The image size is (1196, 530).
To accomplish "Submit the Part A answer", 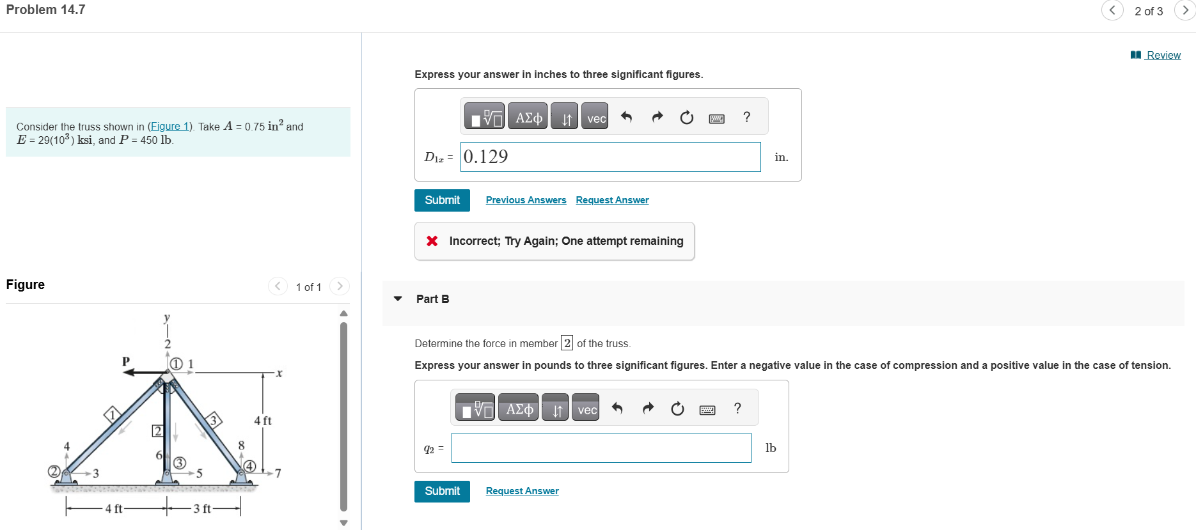I will (x=441, y=200).
